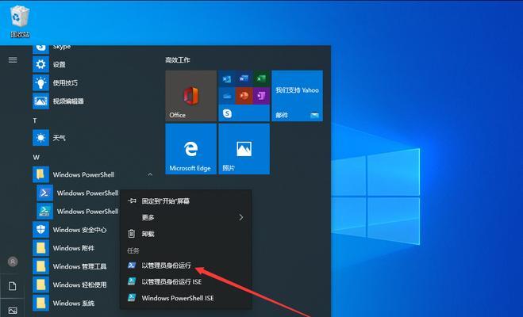523x317 pixels.
Task: Collapse the Windows PowerShell folder chevron
Action: coord(150,174)
